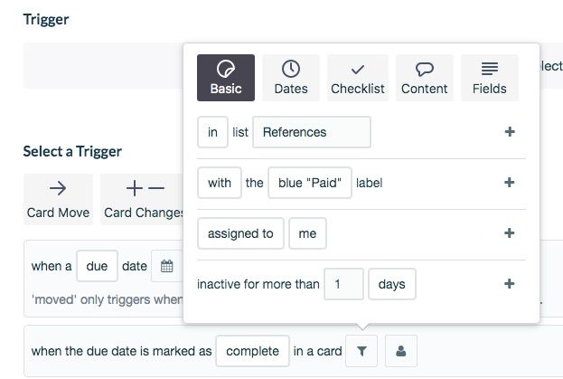Click the funnel filter icon
Screen dimensions: 563x379
(x=361, y=351)
